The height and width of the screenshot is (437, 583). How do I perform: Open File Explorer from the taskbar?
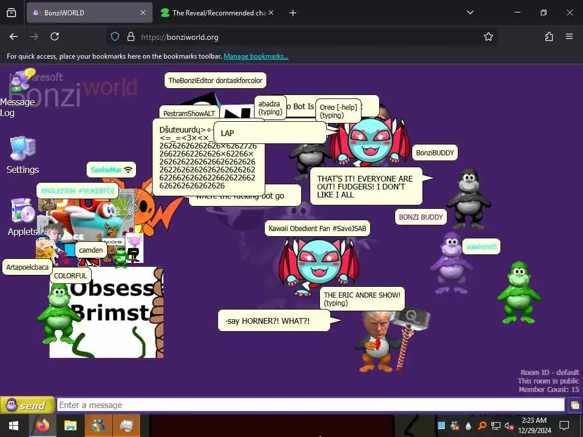[70, 426]
